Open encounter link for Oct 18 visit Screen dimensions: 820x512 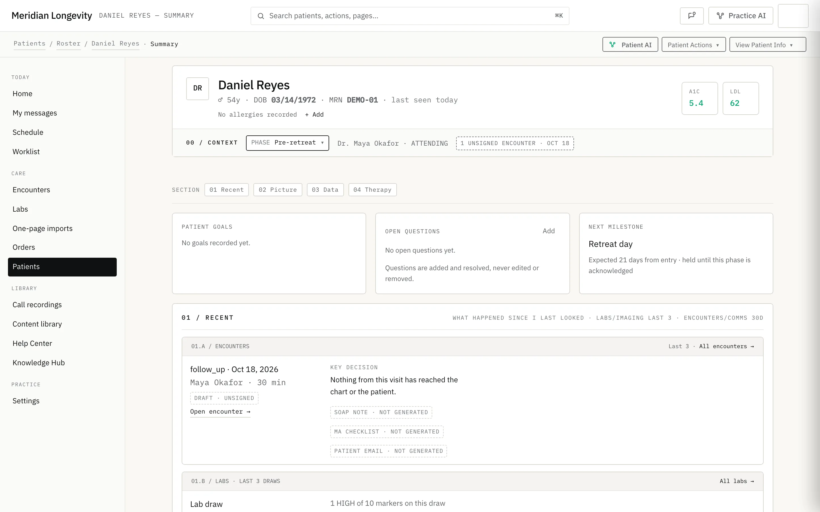[x=220, y=412]
